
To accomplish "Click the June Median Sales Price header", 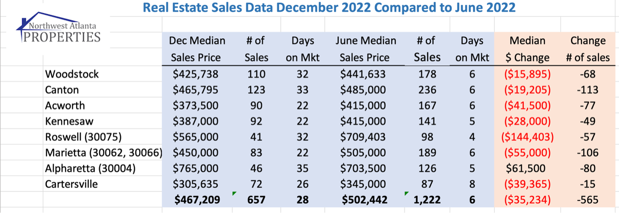I will tap(365, 49).
